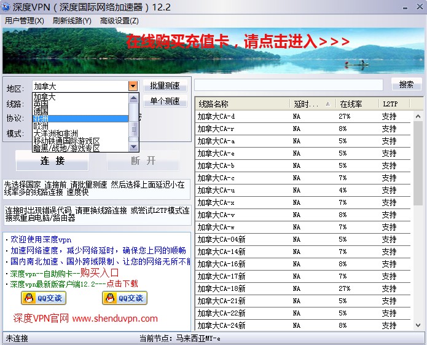Click region list scroll down arrow
The height and width of the screenshot is (345, 427).
coord(133,147)
